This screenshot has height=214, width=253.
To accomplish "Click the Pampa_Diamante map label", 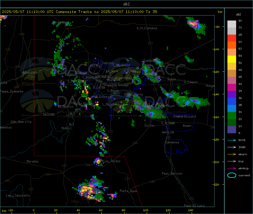I will click(x=12, y=91).
